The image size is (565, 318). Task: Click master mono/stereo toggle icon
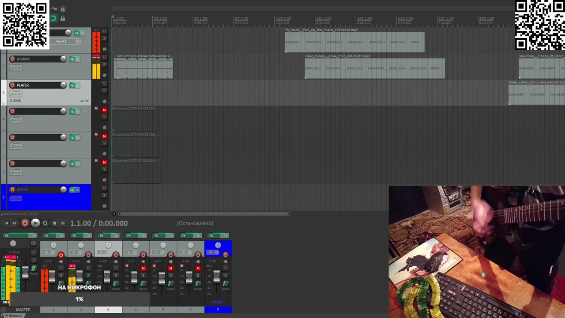[34, 243]
